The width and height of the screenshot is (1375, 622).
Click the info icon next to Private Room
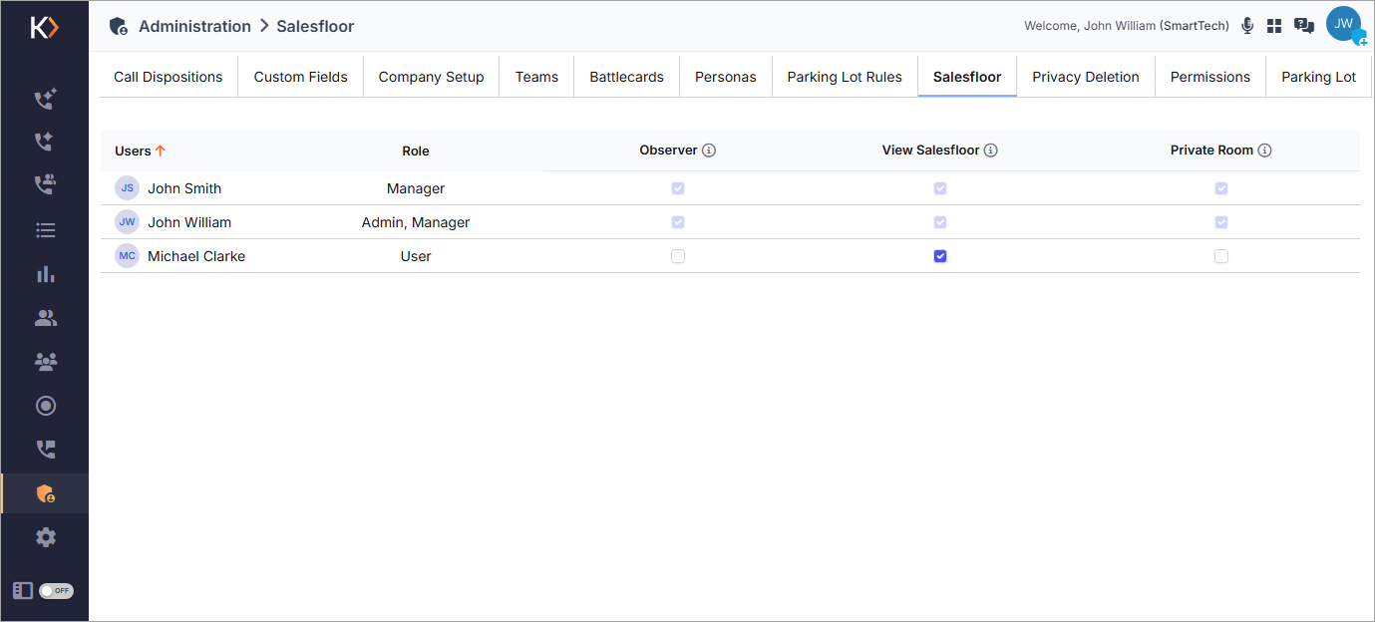tap(1264, 151)
